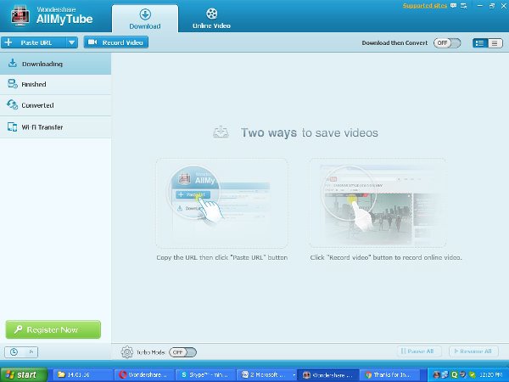Click the Converted category icon
The image size is (509, 382).
(13, 104)
